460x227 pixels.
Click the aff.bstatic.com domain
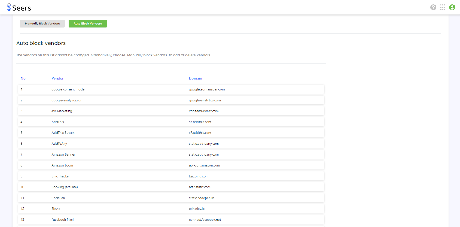200,187
